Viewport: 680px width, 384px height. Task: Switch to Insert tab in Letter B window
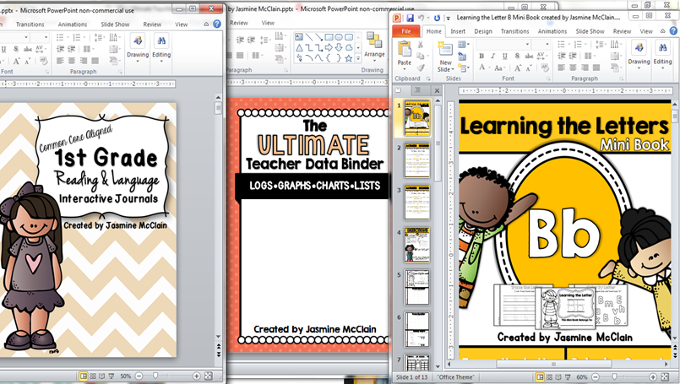pos(458,31)
